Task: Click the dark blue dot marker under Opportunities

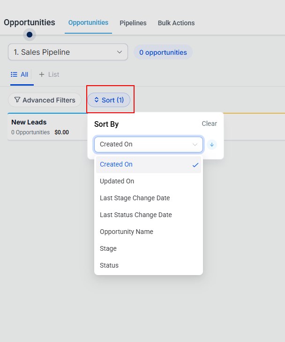Action: click(x=30, y=35)
